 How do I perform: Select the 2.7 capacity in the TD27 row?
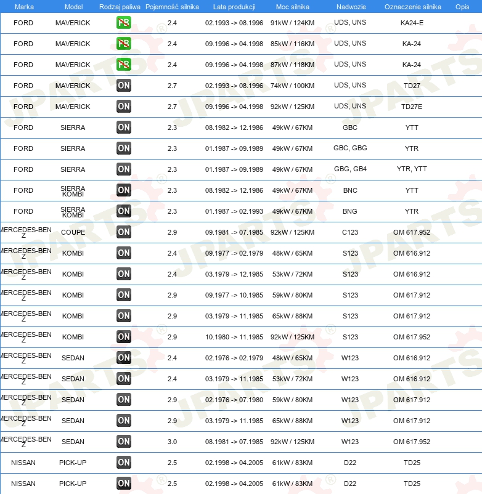coord(172,86)
